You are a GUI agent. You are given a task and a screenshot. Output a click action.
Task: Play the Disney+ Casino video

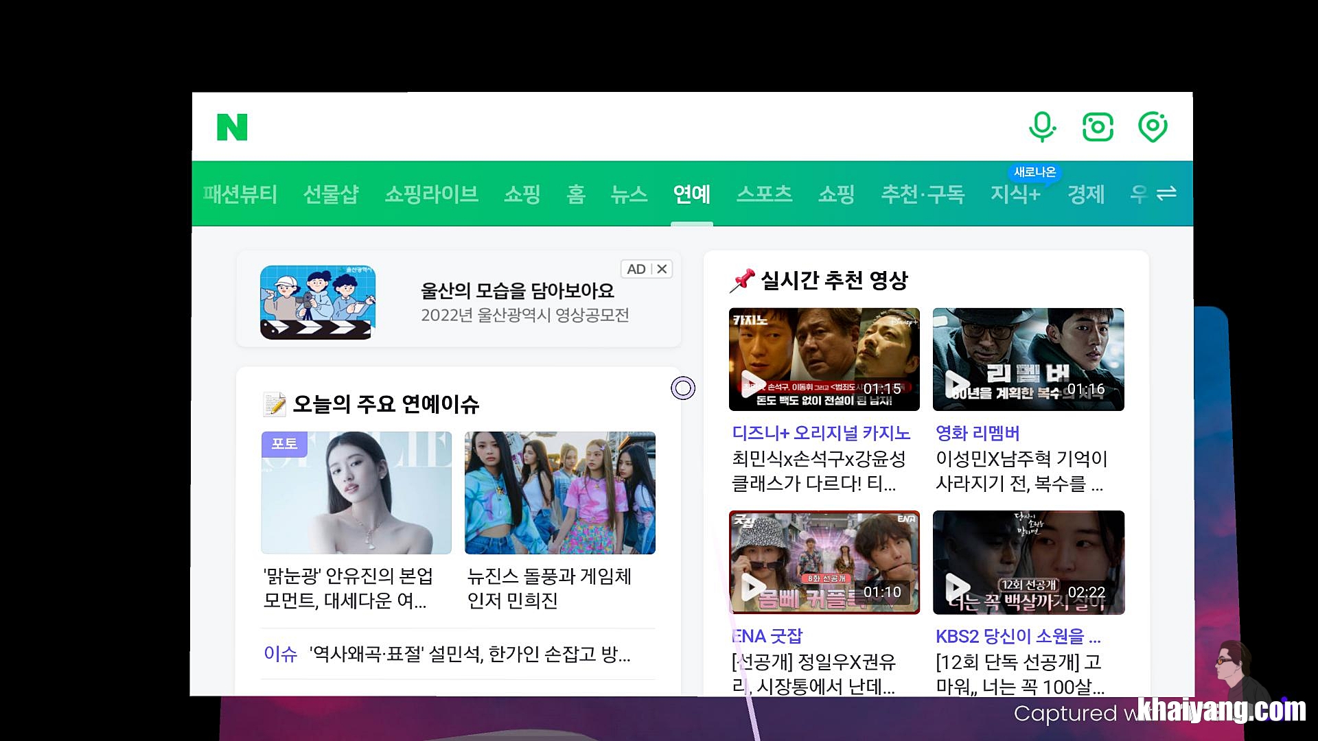click(824, 360)
